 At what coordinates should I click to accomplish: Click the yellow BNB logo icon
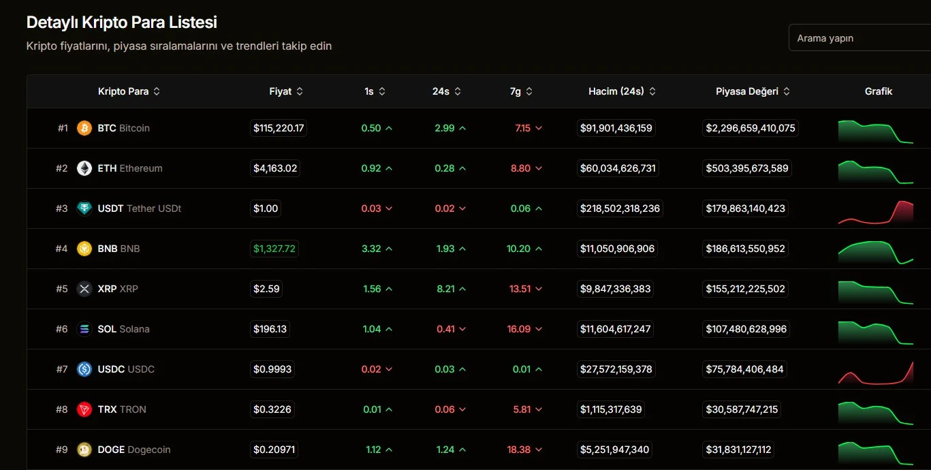(x=84, y=249)
